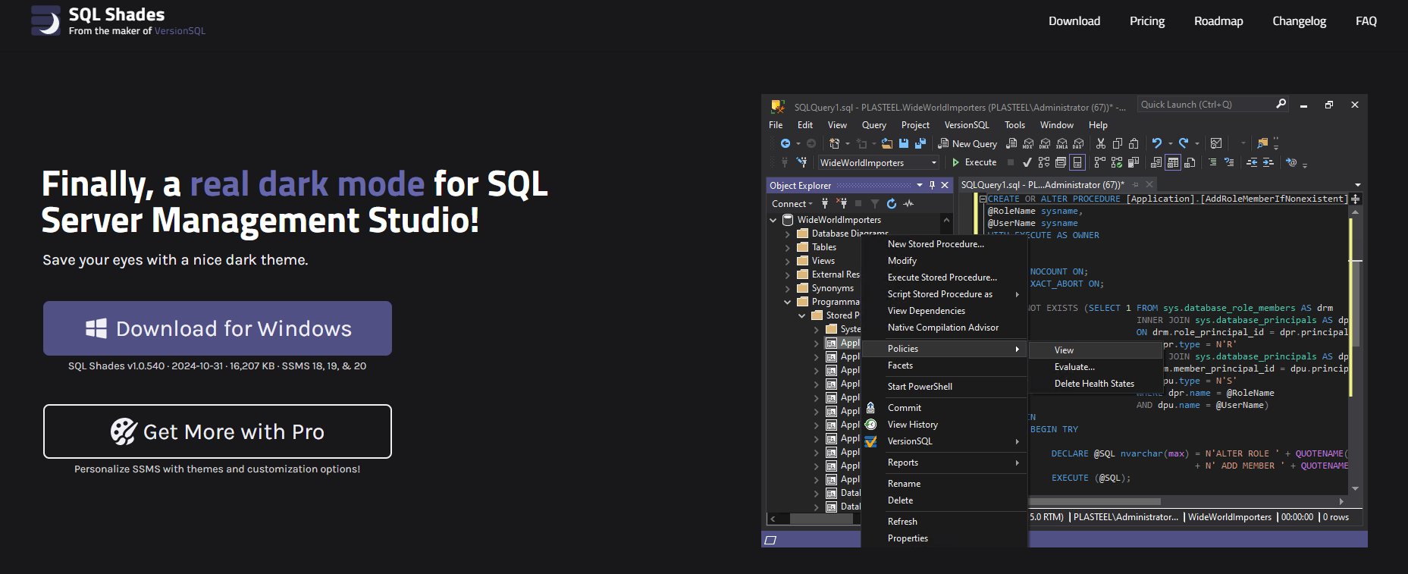Open the File menu in SSMS
The width and height of the screenshot is (1408, 574).
point(776,125)
